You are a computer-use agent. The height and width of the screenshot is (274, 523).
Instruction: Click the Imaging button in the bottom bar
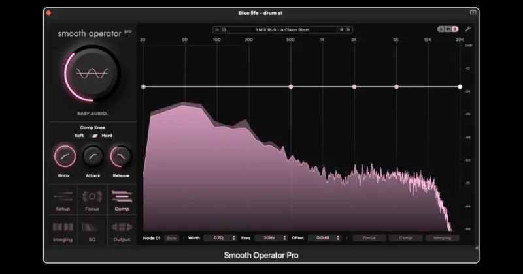point(442,238)
